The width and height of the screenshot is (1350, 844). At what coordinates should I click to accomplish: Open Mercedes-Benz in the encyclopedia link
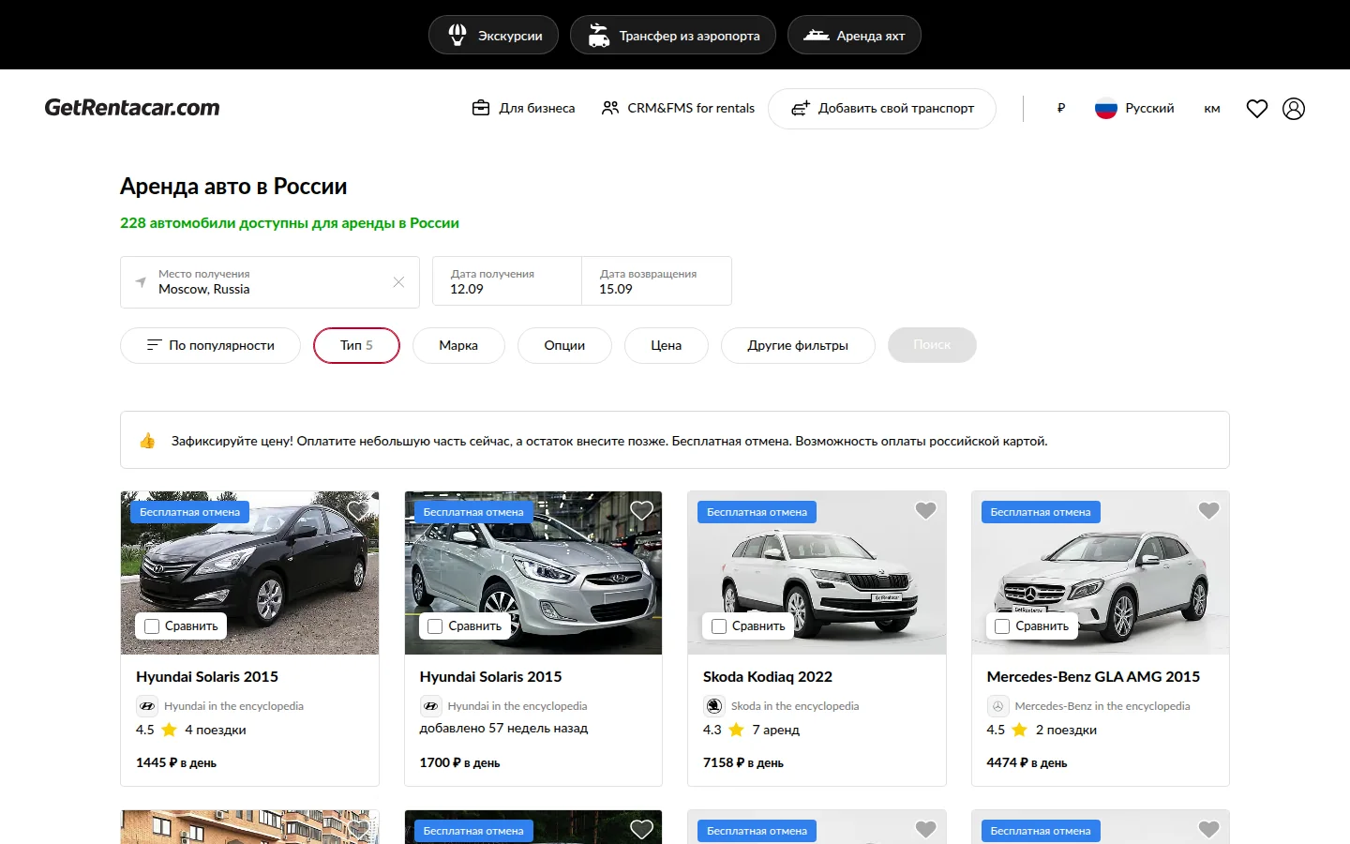pos(1102,706)
